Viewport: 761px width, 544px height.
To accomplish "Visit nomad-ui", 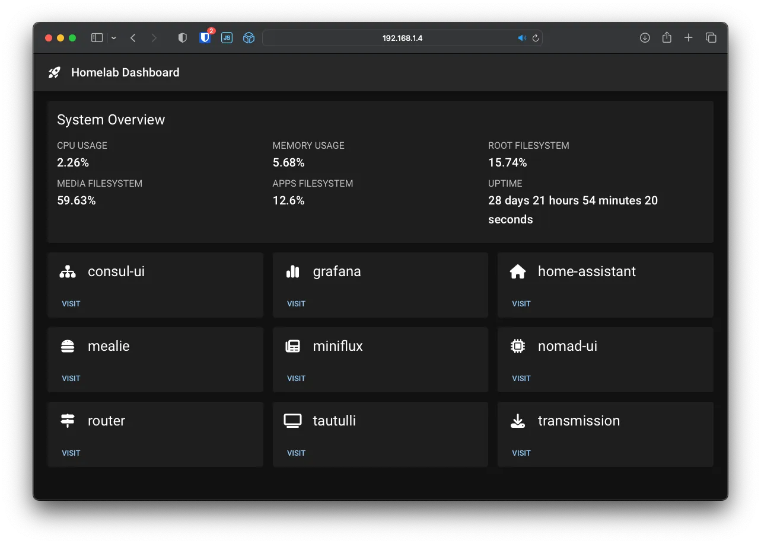I will (x=521, y=379).
